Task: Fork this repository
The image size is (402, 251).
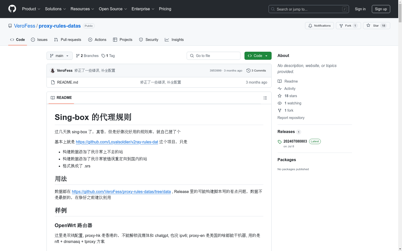Action: (x=348, y=26)
